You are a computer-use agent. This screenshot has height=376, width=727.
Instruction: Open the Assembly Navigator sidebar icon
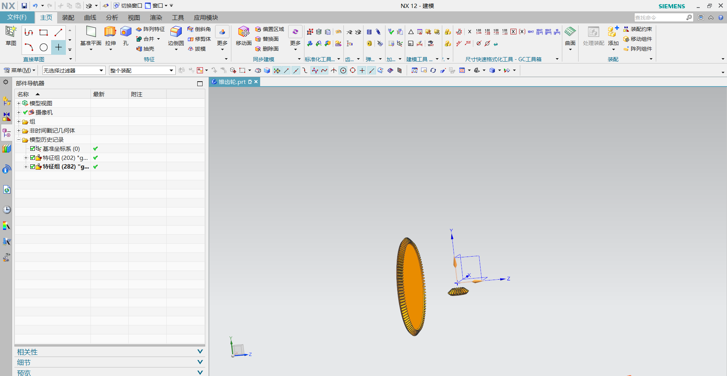tap(6, 101)
